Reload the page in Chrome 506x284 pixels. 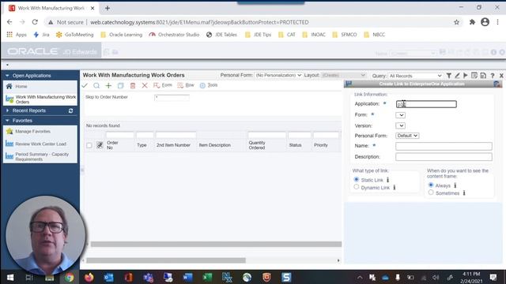(35, 22)
